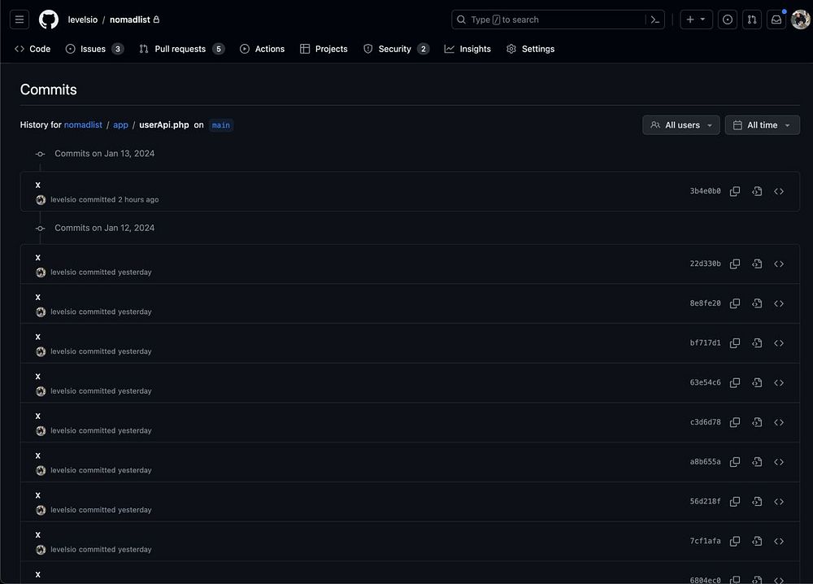The height and width of the screenshot is (584, 813).
Task: Copy full SHA for commit 8e8fe20
Action: [735, 303]
